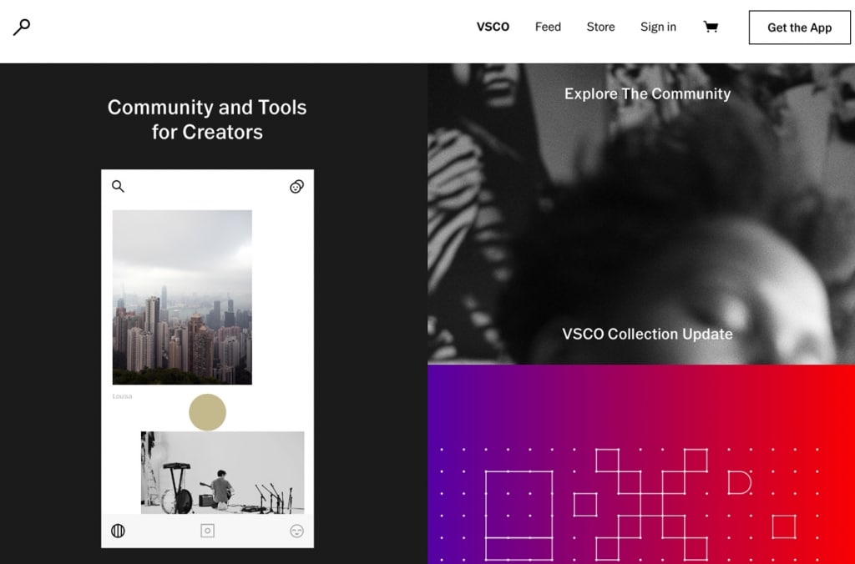Tap the overlapping faces icon in mockup
The image size is (855, 564).
[296, 186]
